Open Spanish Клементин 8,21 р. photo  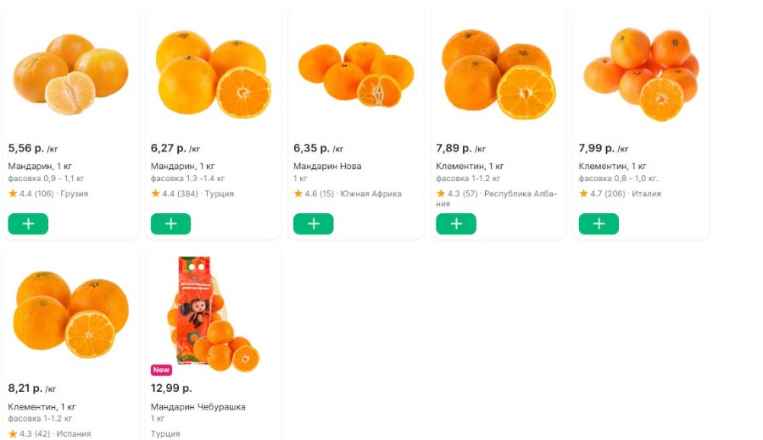point(71,311)
